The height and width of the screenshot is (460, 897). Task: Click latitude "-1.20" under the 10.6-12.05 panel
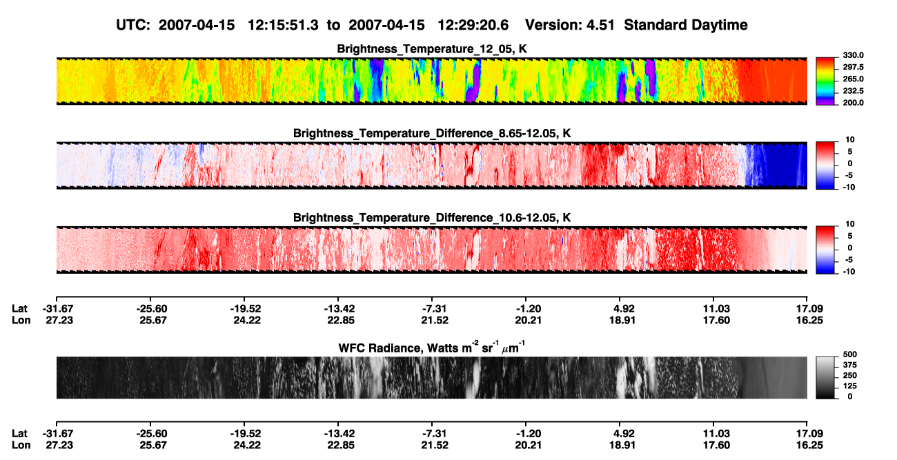click(x=526, y=308)
